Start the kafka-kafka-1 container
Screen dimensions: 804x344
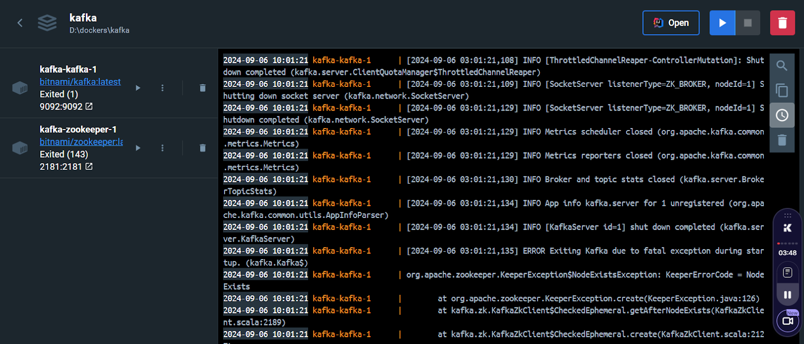coord(138,88)
